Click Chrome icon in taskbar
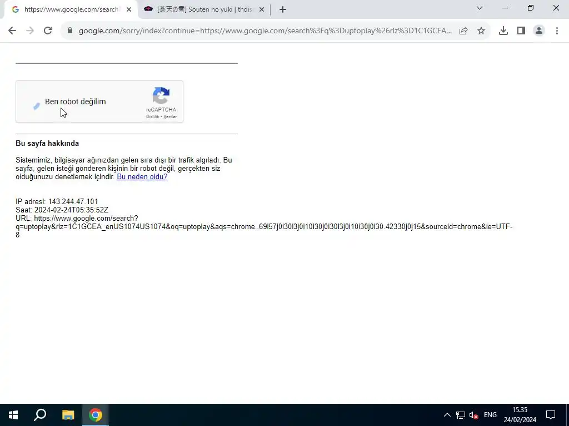 click(96, 415)
